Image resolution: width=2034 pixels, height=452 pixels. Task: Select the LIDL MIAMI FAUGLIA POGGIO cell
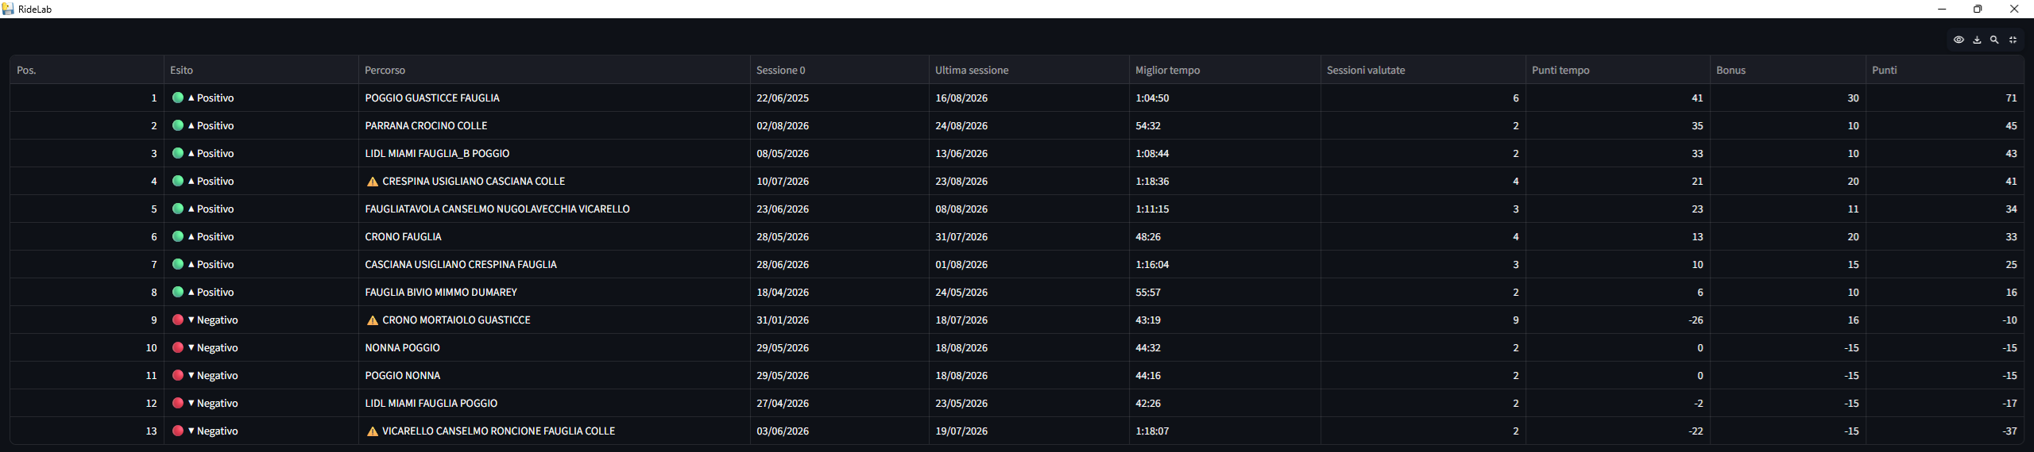[x=555, y=403]
